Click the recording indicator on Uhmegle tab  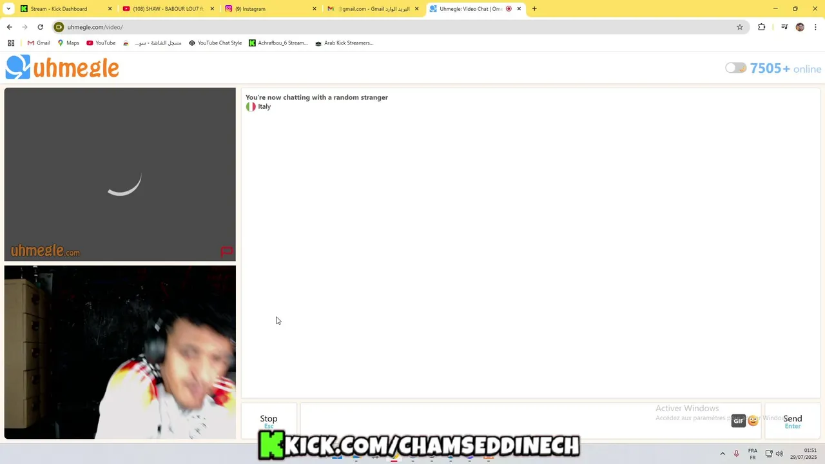click(x=509, y=9)
